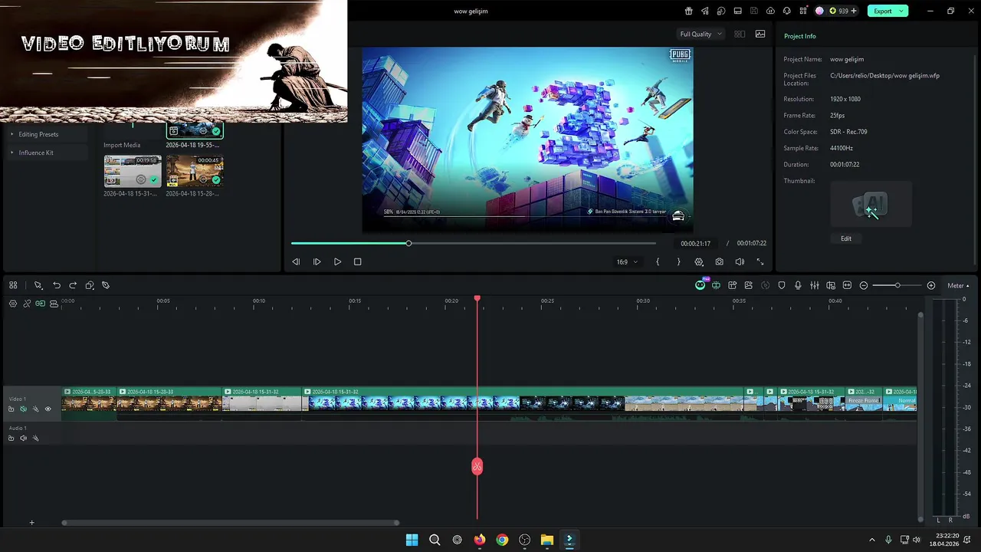This screenshot has width=981, height=552.
Task: Select media clip thumbnail with 00:19:58 duration
Action: pyautogui.click(x=133, y=172)
